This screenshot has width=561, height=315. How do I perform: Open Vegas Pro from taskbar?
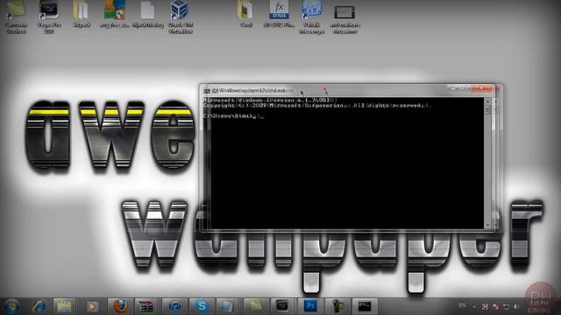(282, 306)
